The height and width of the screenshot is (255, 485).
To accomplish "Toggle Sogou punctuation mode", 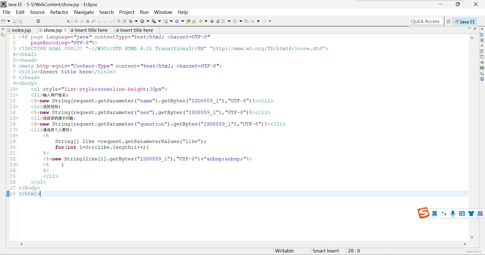I will (444, 214).
